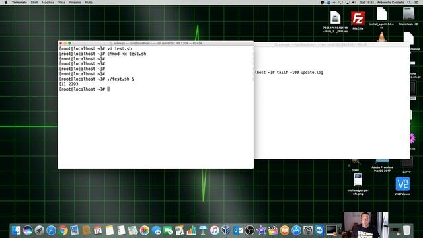
Task: Open Finder from the Dock
Action: tap(16, 231)
